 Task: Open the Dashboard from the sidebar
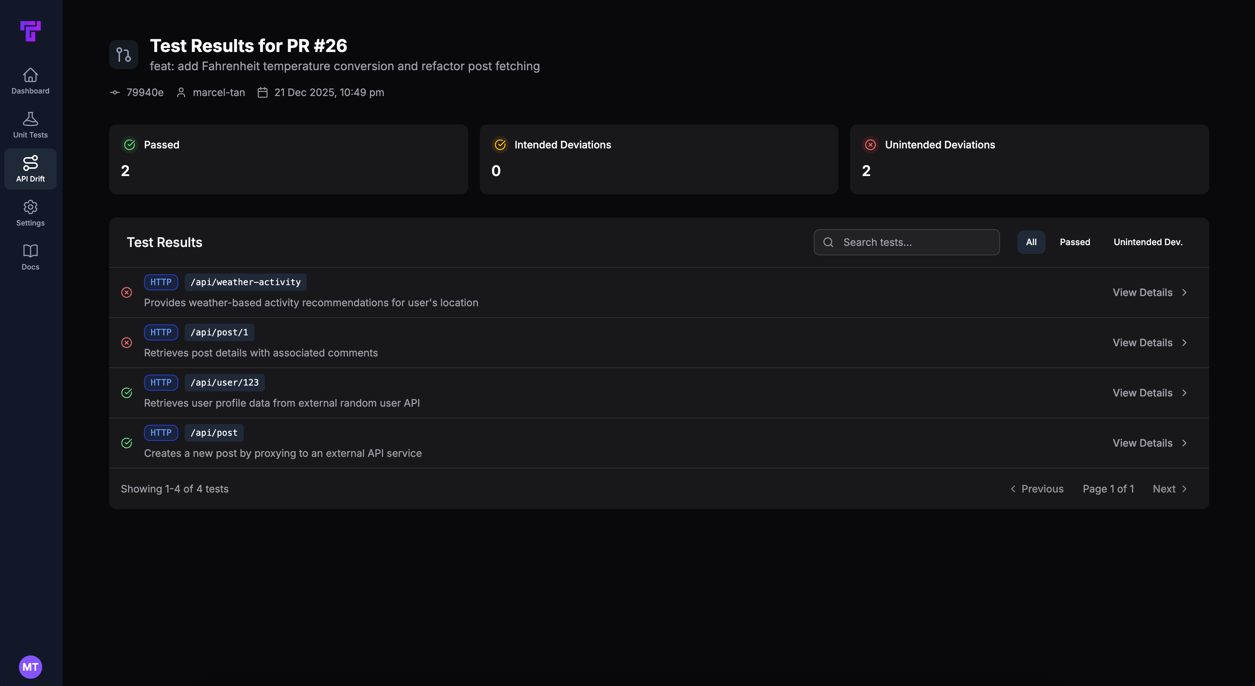[30, 80]
